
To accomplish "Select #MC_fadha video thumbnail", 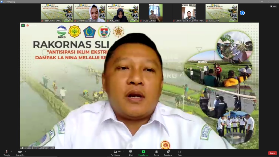I will [x=123, y=13].
